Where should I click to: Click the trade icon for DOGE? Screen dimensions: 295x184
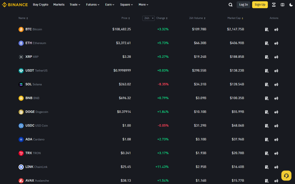coord(276,112)
